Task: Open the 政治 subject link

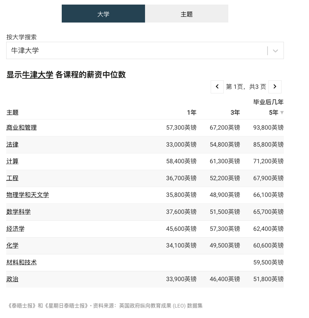Action: [12, 279]
